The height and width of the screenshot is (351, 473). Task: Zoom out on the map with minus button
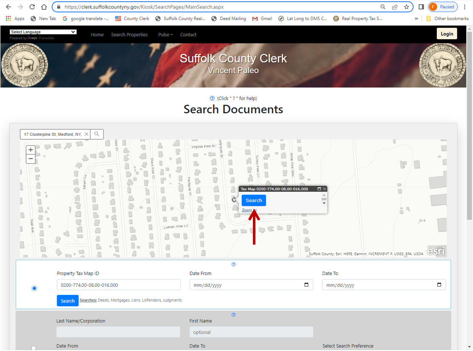(31, 159)
